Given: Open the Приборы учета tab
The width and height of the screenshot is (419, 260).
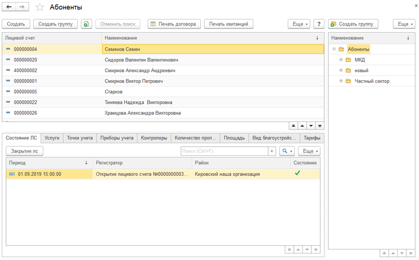Looking at the screenshot, I should [117, 138].
